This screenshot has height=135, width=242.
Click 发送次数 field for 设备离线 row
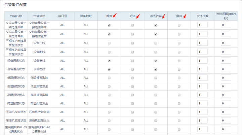(202, 61)
